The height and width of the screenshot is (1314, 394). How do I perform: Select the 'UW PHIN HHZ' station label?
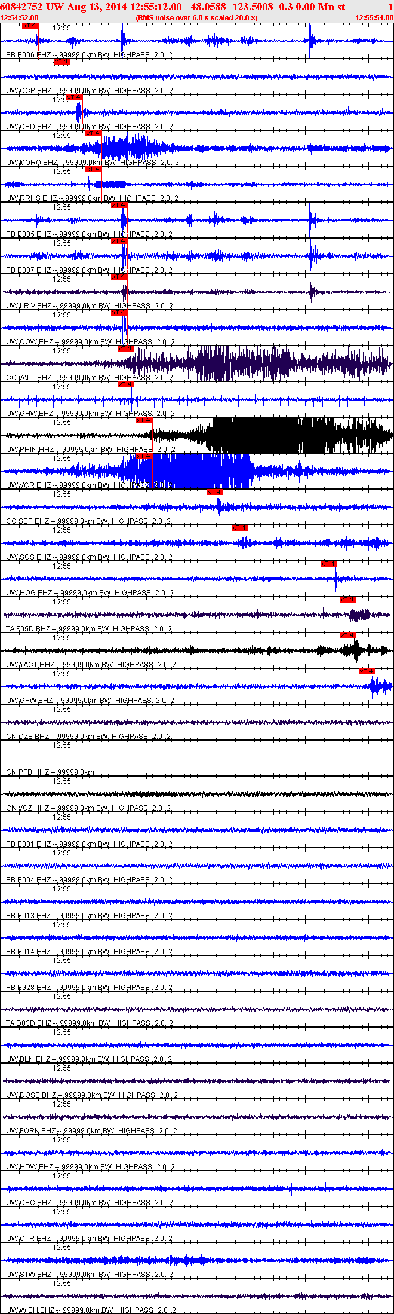click(x=30, y=450)
